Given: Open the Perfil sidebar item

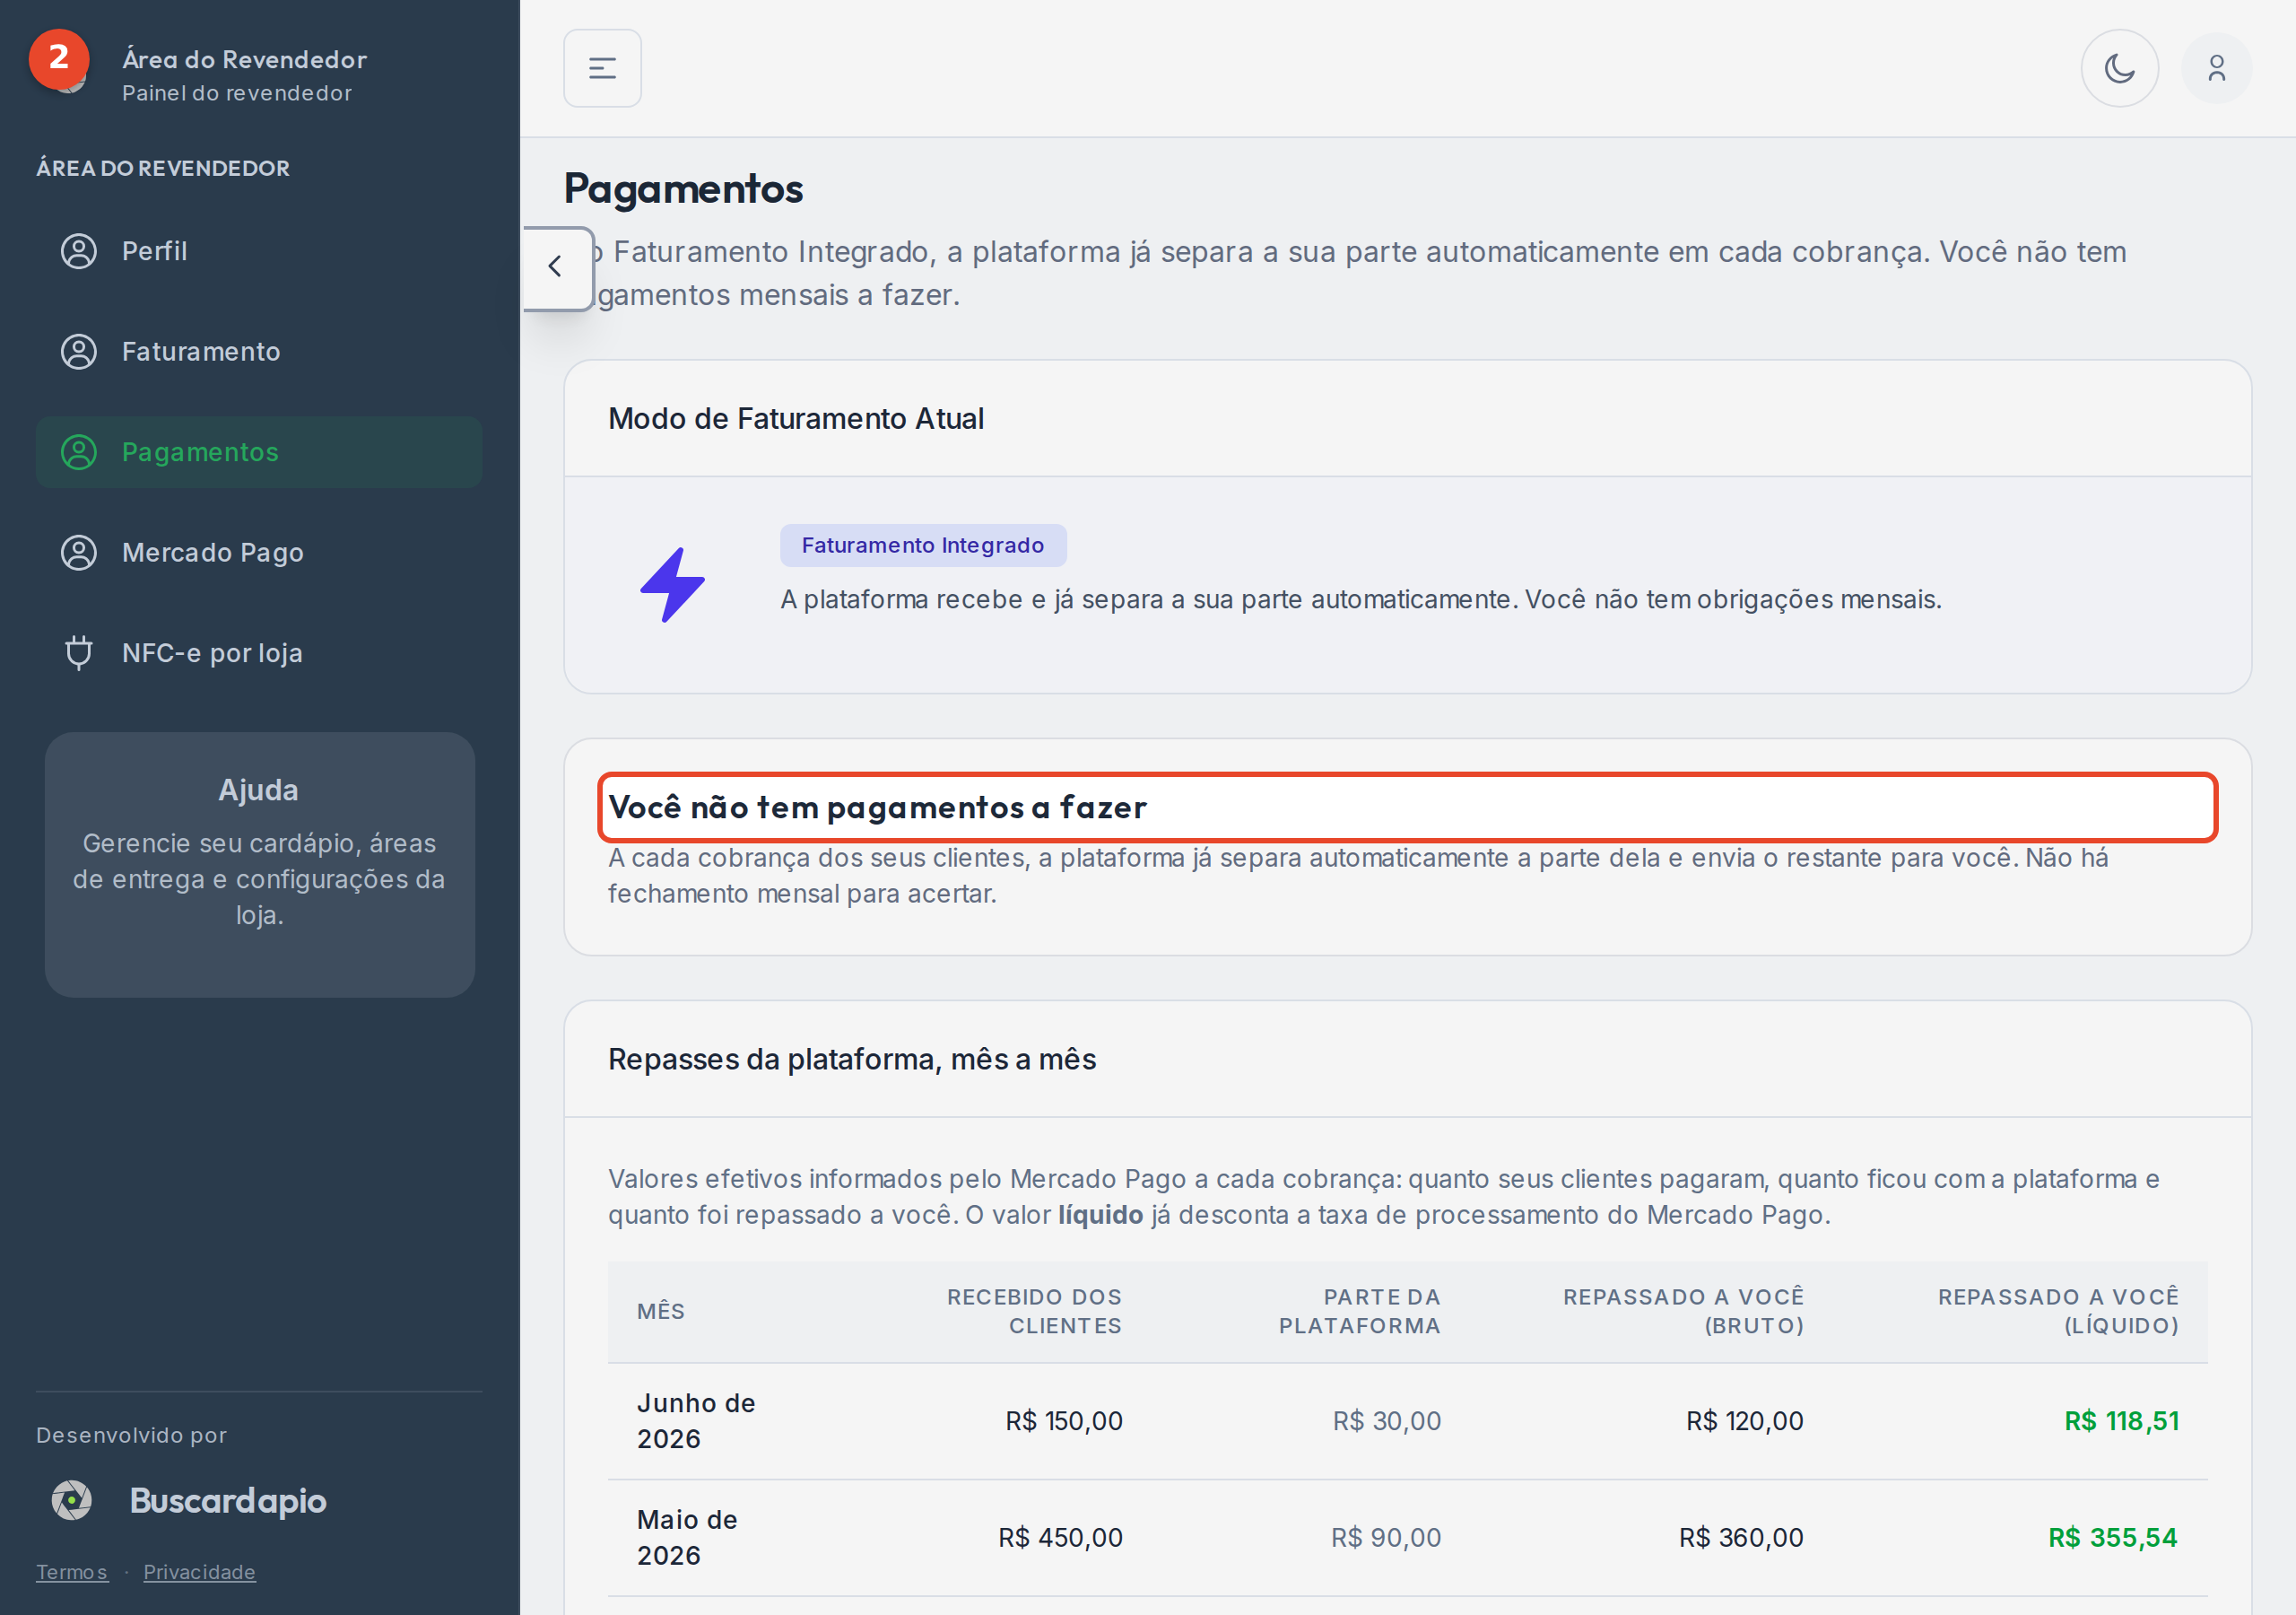Looking at the screenshot, I should (x=258, y=251).
